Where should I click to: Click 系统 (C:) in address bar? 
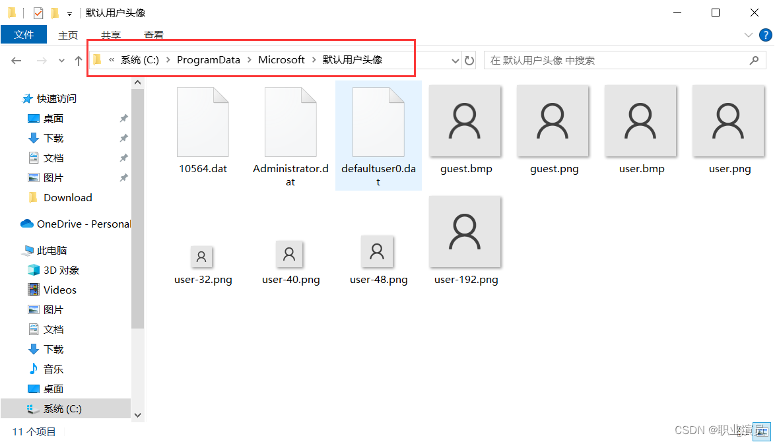[x=140, y=60]
